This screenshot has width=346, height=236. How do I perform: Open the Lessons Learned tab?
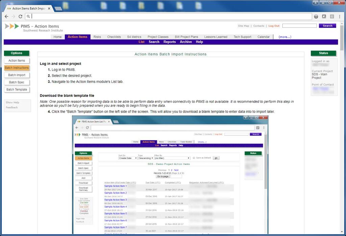(x=216, y=37)
